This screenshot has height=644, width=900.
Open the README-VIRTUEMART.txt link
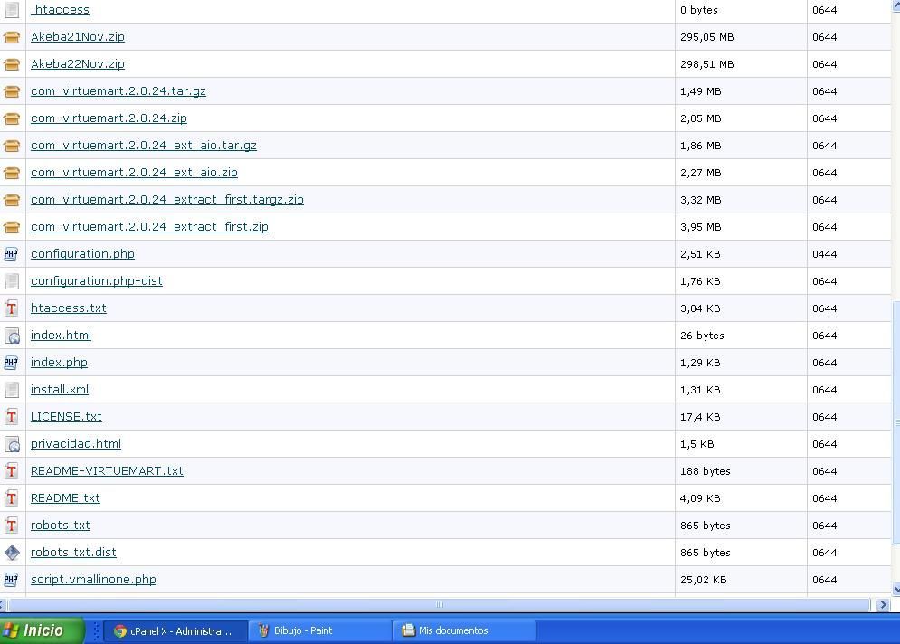tap(107, 470)
